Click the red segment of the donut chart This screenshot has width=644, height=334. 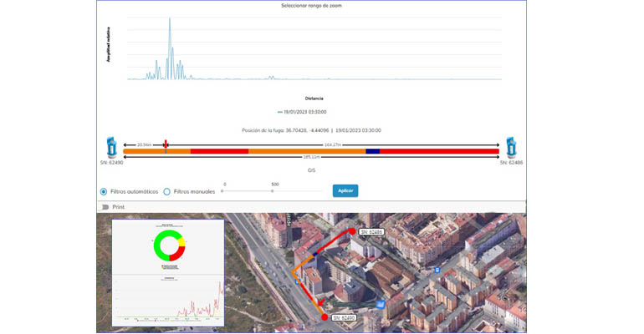point(177,254)
